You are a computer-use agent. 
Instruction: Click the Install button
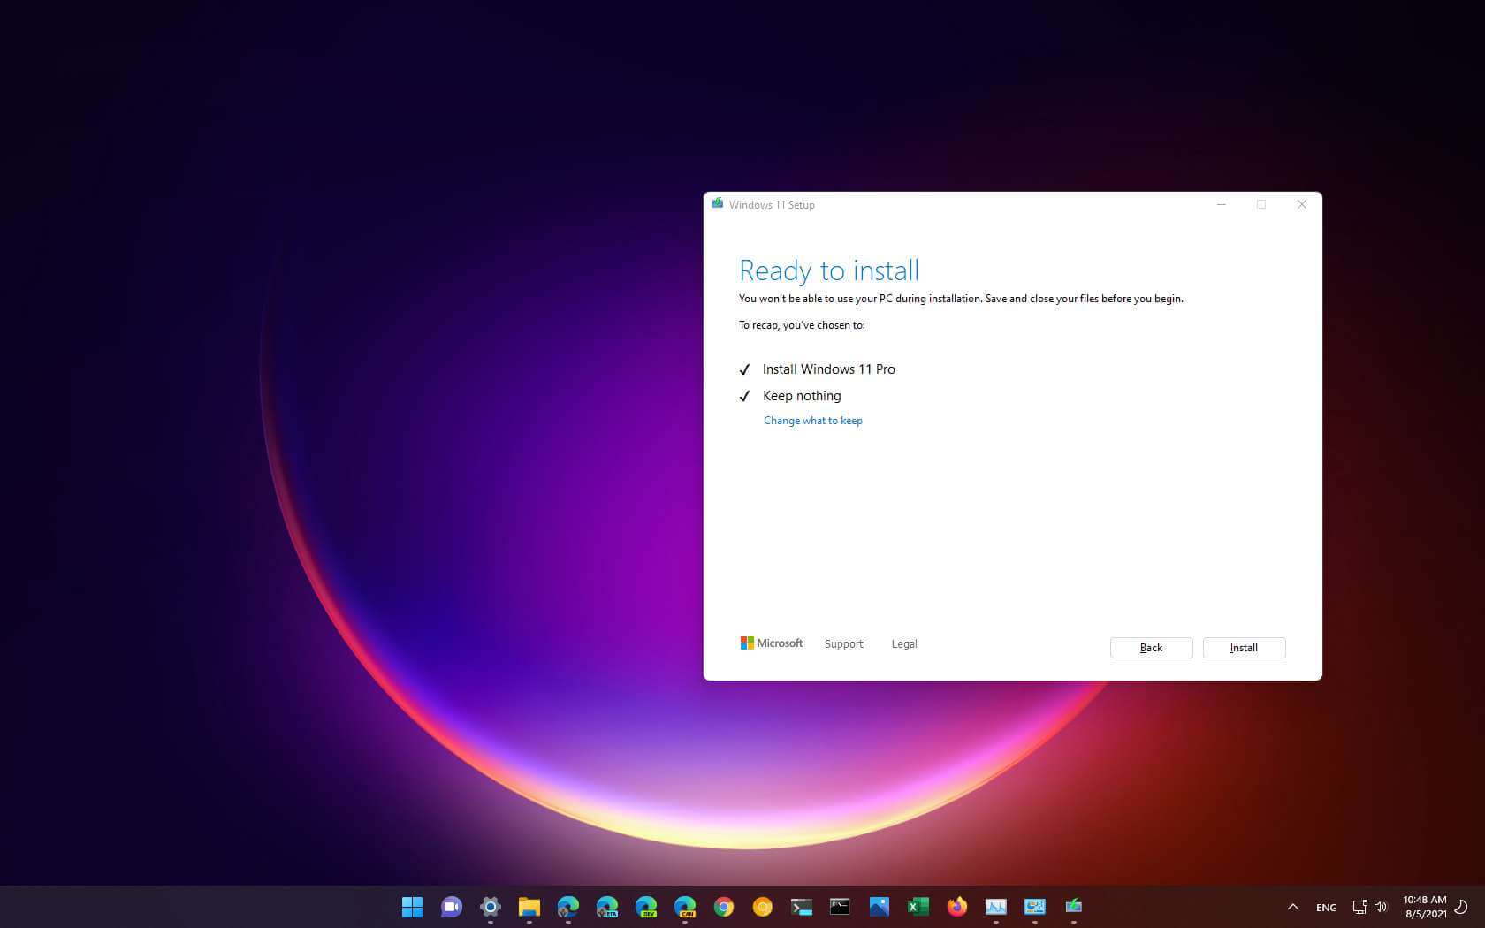pyautogui.click(x=1244, y=648)
